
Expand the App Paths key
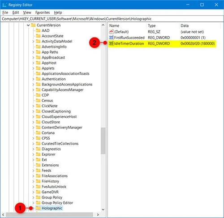click(33, 52)
